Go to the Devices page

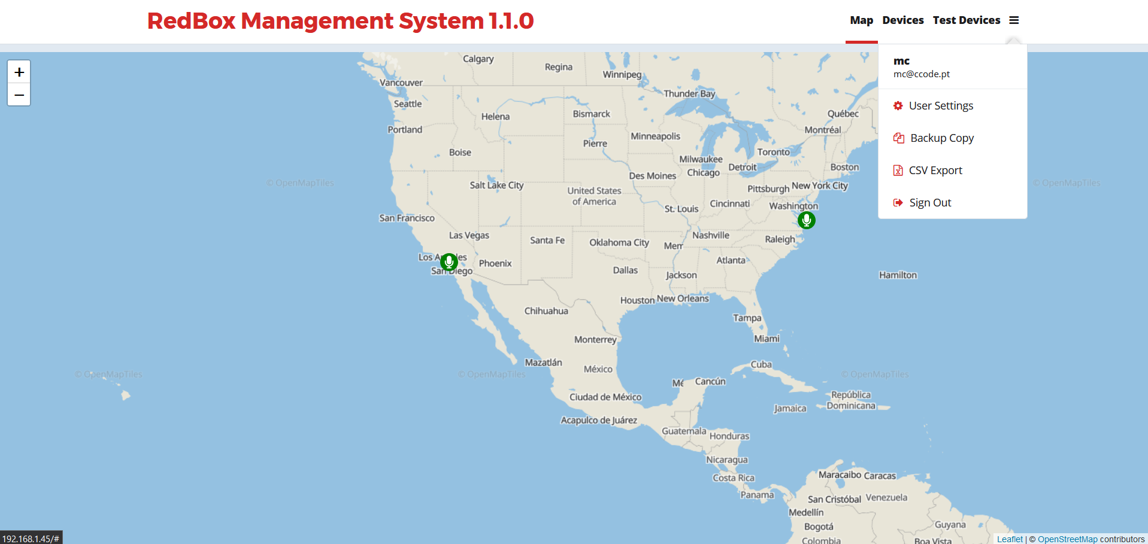(x=902, y=20)
